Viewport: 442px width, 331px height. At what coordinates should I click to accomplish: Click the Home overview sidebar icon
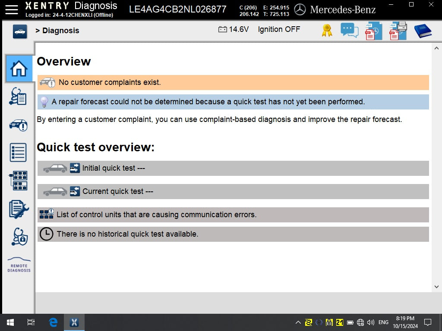19,69
